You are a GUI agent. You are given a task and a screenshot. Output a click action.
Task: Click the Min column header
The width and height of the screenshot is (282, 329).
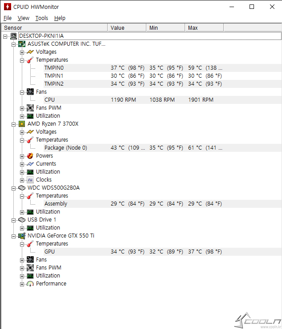(x=165, y=28)
